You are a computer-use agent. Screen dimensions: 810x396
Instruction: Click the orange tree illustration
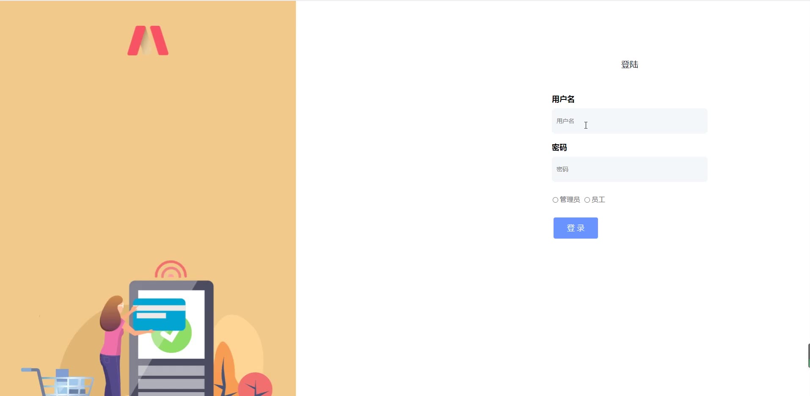point(226,369)
